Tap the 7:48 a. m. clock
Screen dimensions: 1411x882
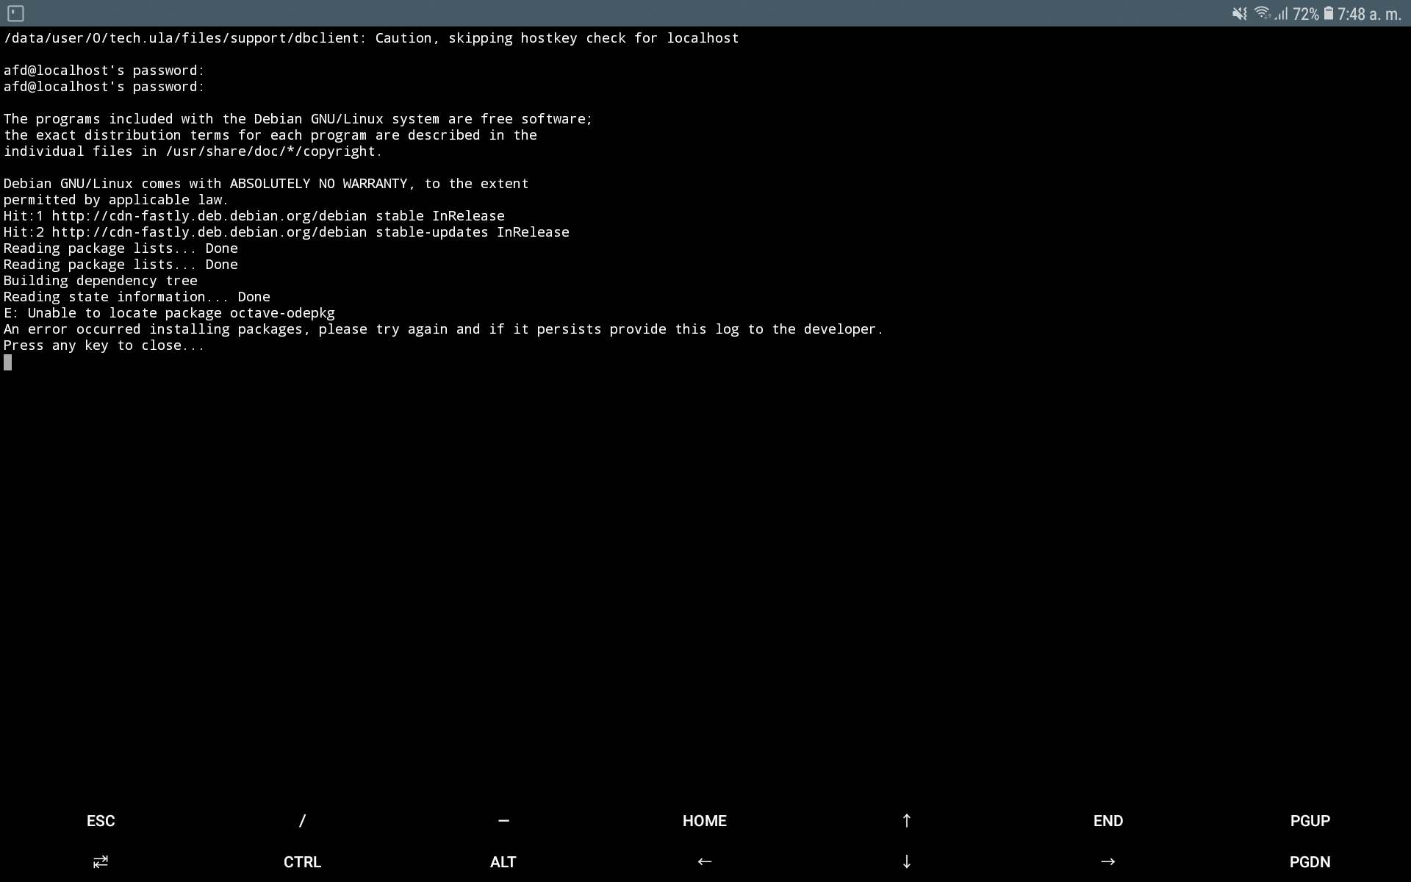coord(1369,14)
